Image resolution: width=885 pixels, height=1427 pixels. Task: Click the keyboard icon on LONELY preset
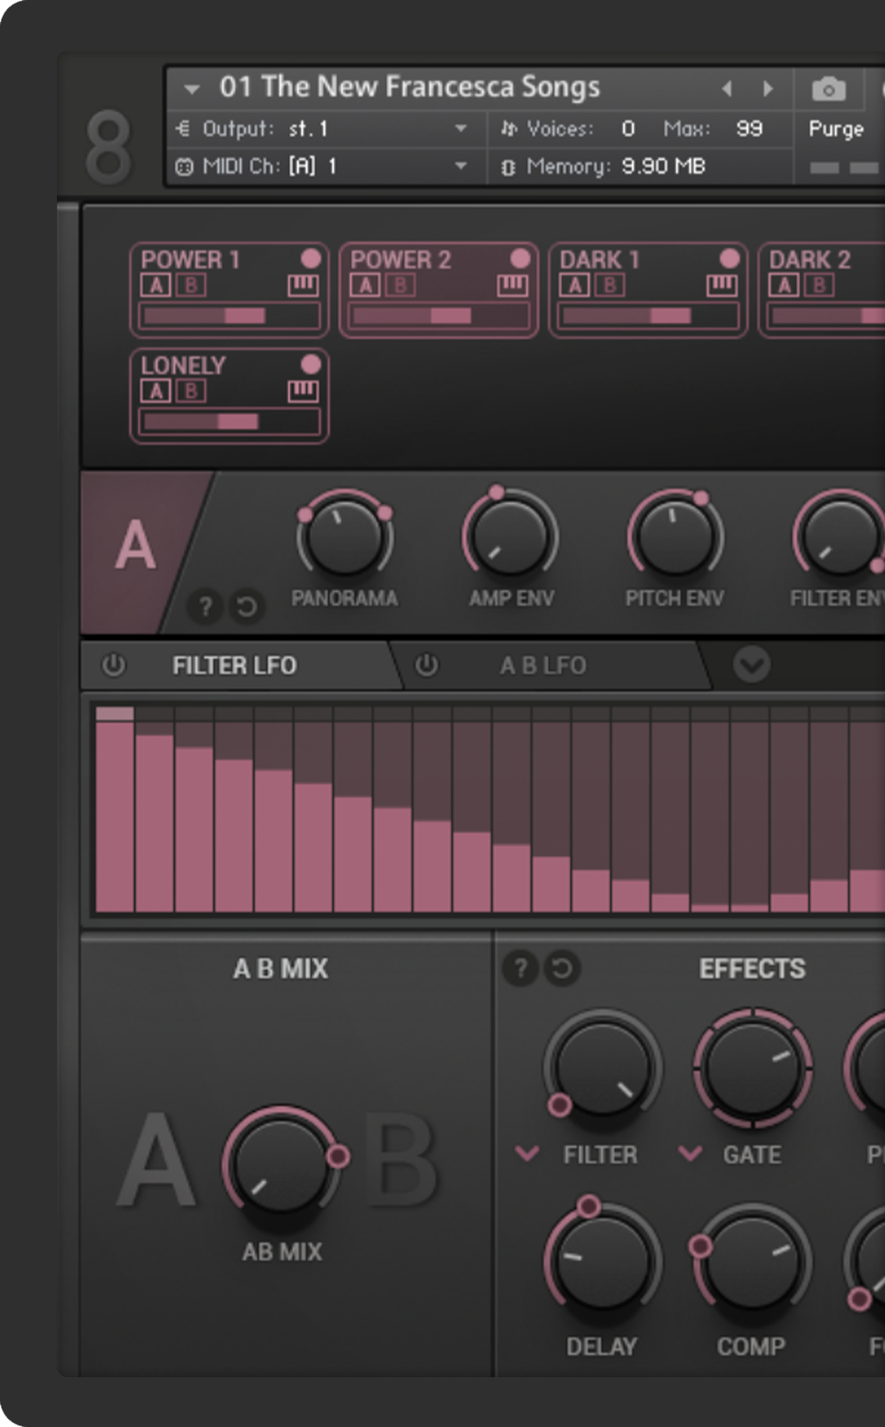303,391
